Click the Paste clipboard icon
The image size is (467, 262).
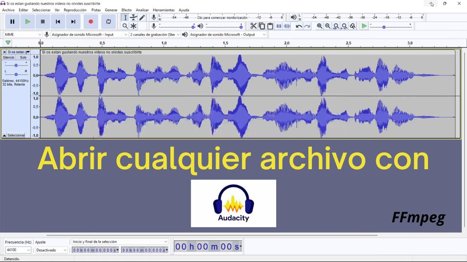270,26
